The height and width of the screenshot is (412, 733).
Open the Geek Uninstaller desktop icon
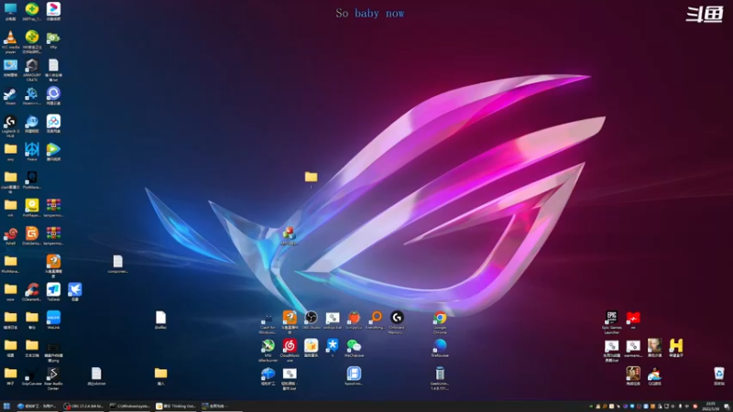(x=440, y=379)
